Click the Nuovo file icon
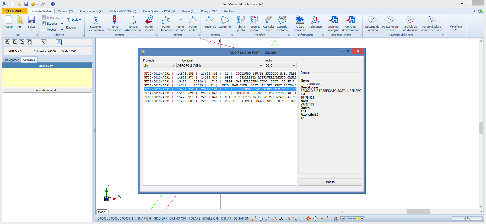 (x=9, y=22)
